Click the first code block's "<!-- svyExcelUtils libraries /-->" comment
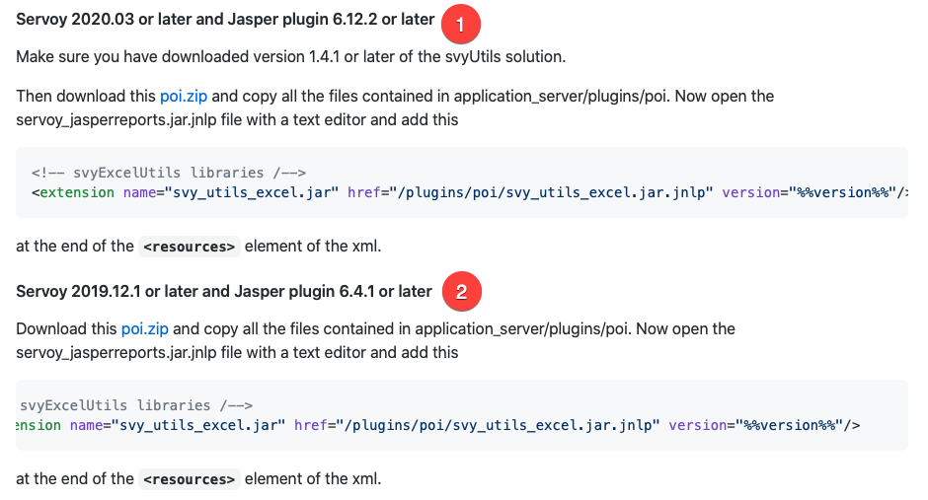This screenshot has height=500, width=928. click(169, 173)
